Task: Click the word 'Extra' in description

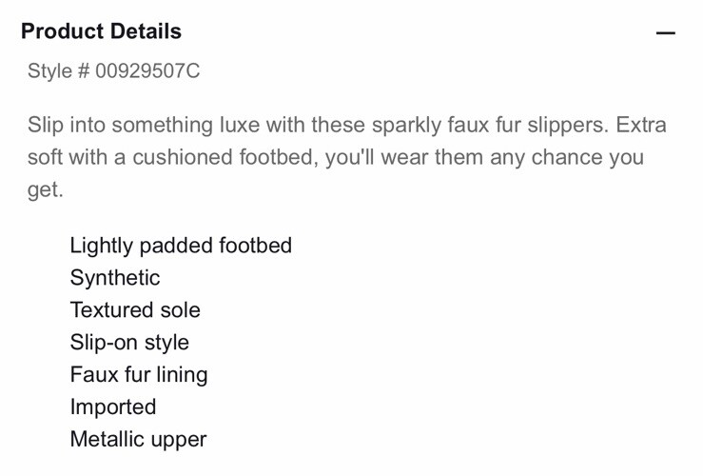Action: [x=641, y=125]
